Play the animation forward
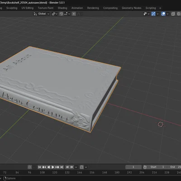Viewport: 181px width, 181px height. click(53, 167)
